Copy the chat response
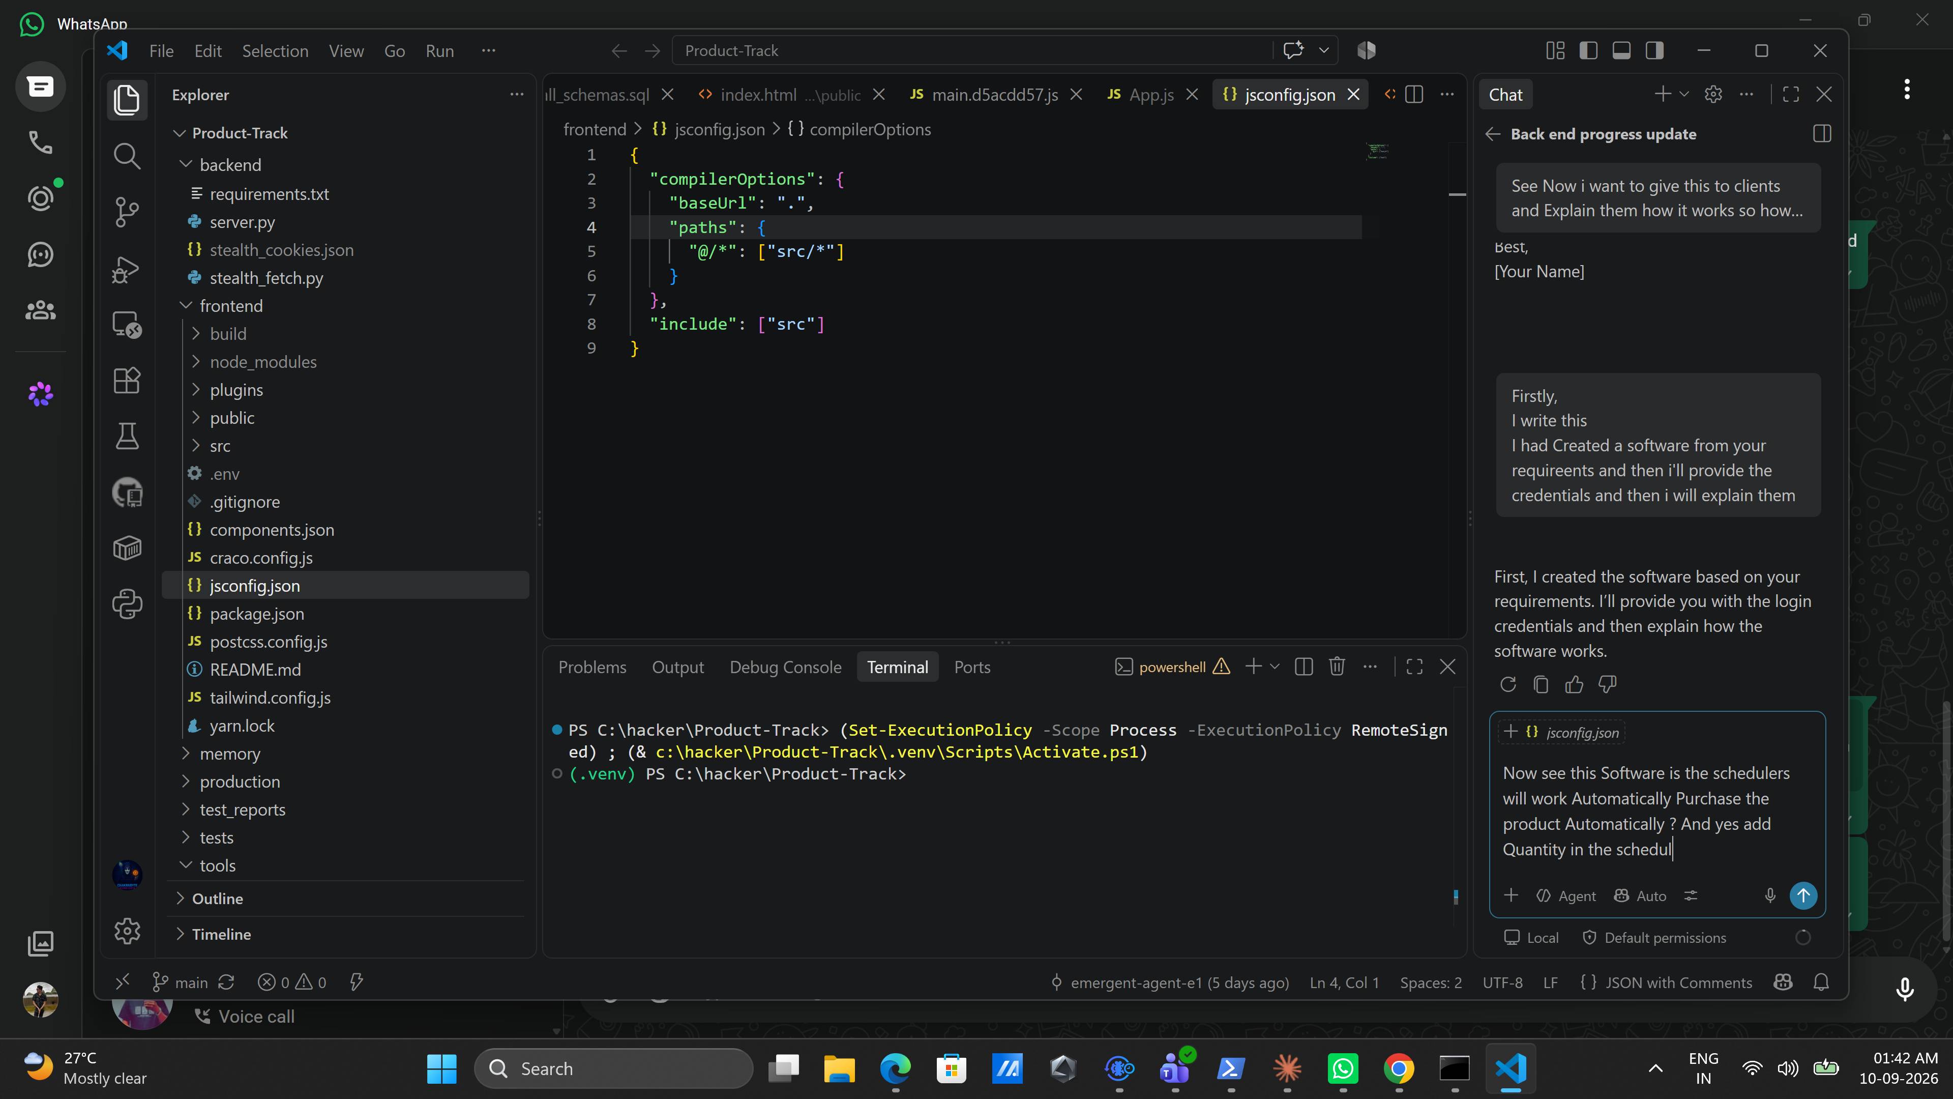The width and height of the screenshot is (1953, 1099). (x=1541, y=685)
